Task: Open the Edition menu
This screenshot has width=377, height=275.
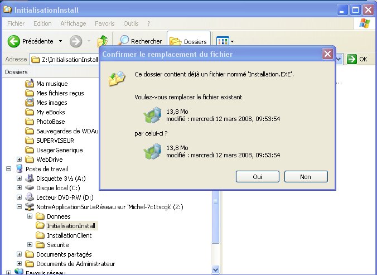Action: point(42,23)
